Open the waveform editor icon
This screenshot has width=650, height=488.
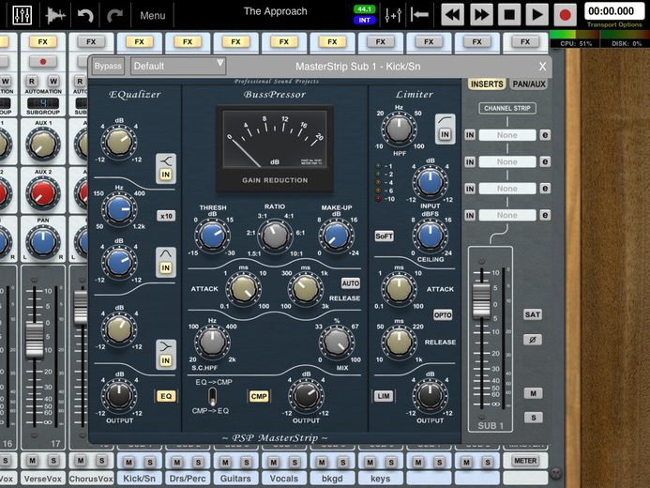pos(55,15)
